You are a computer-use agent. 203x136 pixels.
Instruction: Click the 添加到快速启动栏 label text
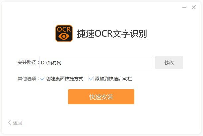tap(113, 79)
